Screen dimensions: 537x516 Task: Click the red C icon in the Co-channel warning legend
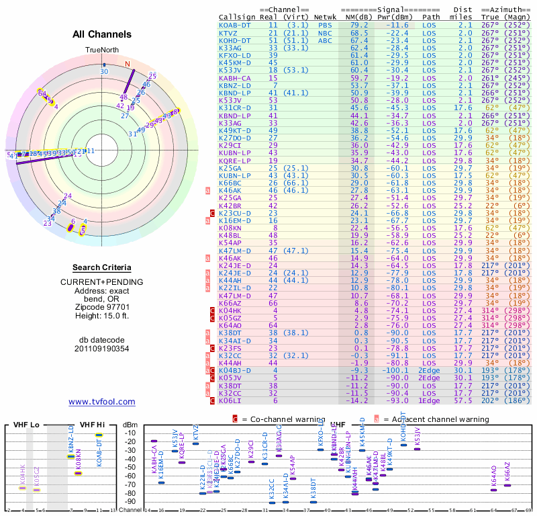235,419
